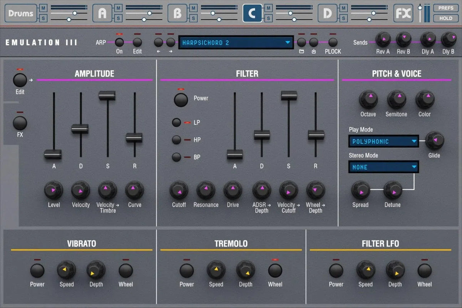The height and width of the screenshot is (308, 462).
Task: Open the Stereo Mode None dropdown
Action: [383, 167]
